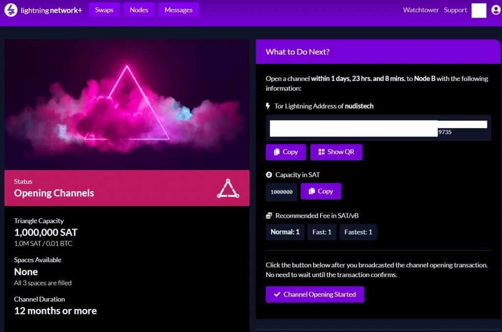Open the Watchtower link
Viewport: 502px width, 332px height.
pos(421,10)
